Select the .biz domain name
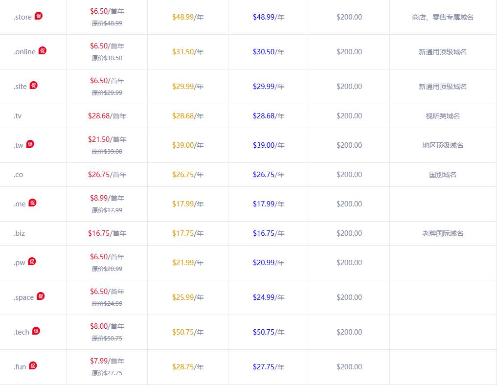This screenshot has height=385, width=497. (x=19, y=233)
